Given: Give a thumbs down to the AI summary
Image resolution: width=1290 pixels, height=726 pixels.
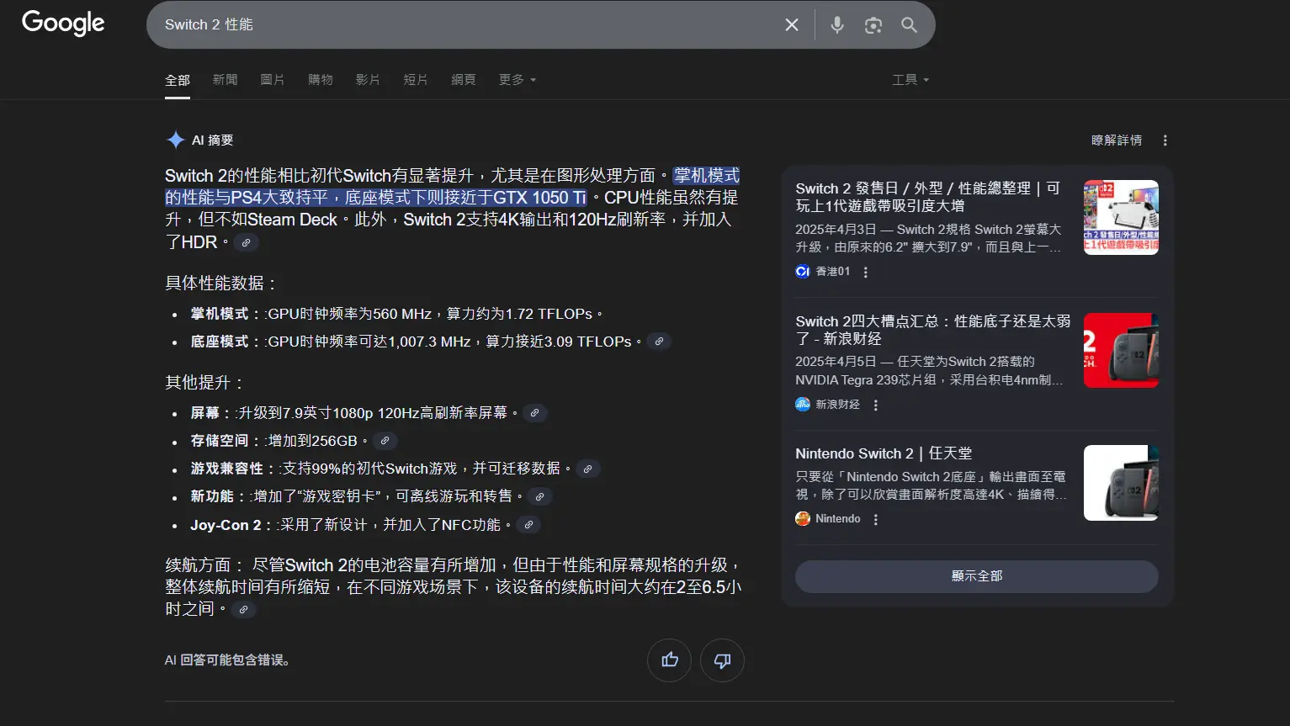Looking at the screenshot, I should click(722, 660).
